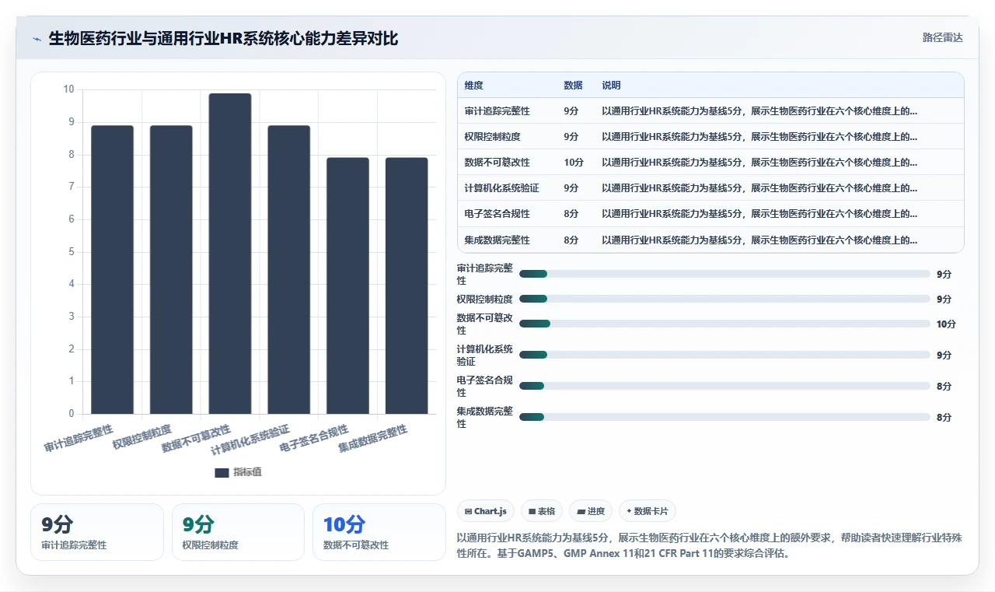Click the 计算机化系统验证 bar in chart
This screenshot has height=592, width=995.
(289, 269)
